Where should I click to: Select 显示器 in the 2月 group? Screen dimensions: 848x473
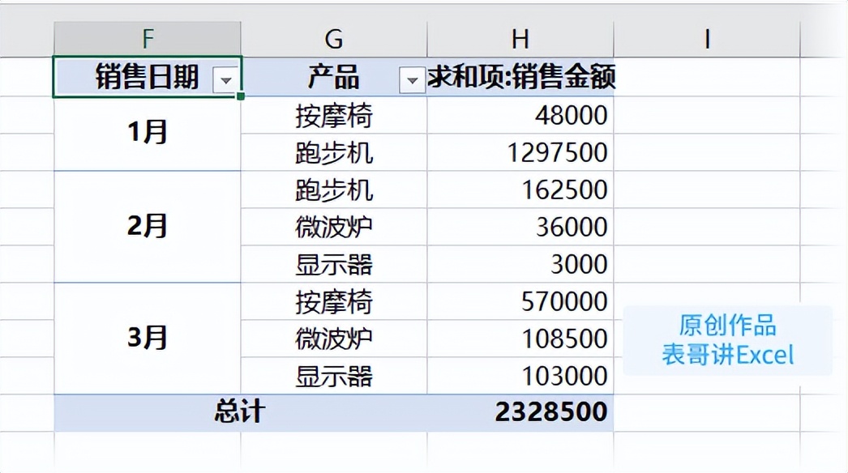pos(334,264)
